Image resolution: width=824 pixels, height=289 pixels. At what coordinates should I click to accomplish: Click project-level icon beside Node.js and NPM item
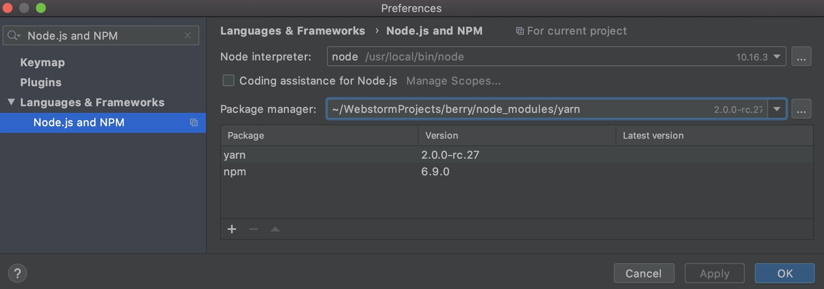[x=194, y=122]
